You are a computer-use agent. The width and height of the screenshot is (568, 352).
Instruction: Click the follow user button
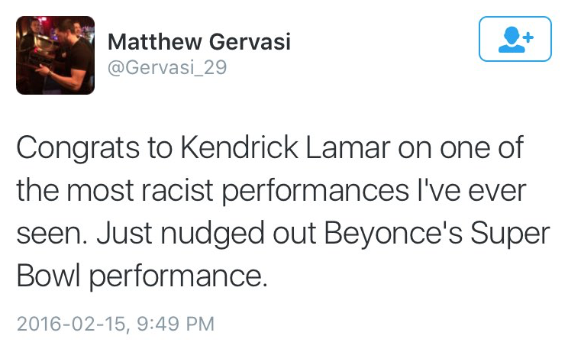coord(515,39)
